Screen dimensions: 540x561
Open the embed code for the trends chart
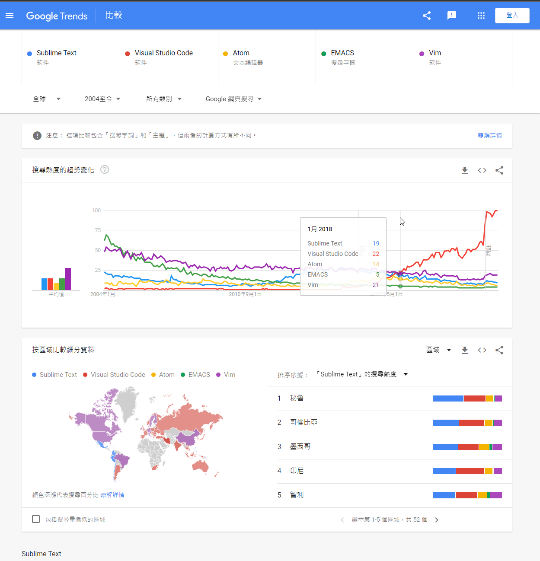pyautogui.click(x=482, y=170)
